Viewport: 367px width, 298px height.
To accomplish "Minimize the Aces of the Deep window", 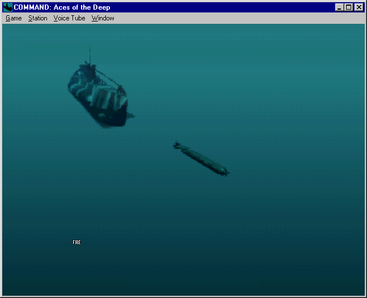I will [x=339, y=7].
